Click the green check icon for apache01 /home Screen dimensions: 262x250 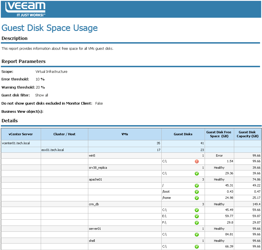[x=197, y=198]
